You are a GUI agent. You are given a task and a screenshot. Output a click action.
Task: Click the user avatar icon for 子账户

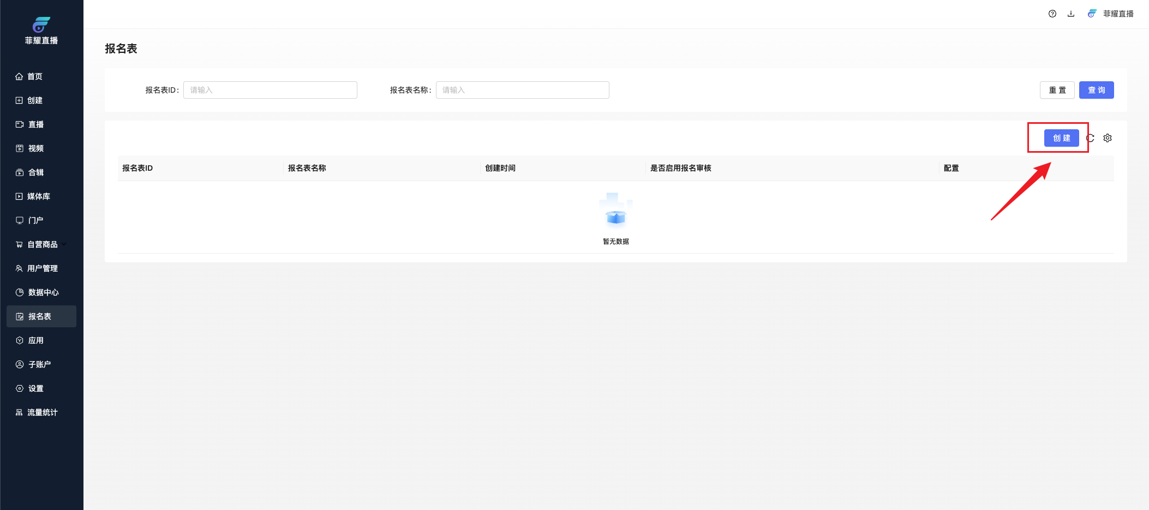click(20, 364)
